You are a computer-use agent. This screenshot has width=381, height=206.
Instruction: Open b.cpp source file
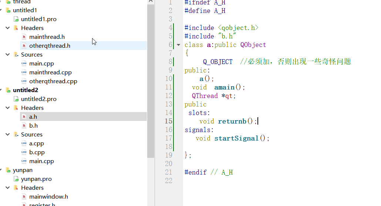click(x=37, y=152)
